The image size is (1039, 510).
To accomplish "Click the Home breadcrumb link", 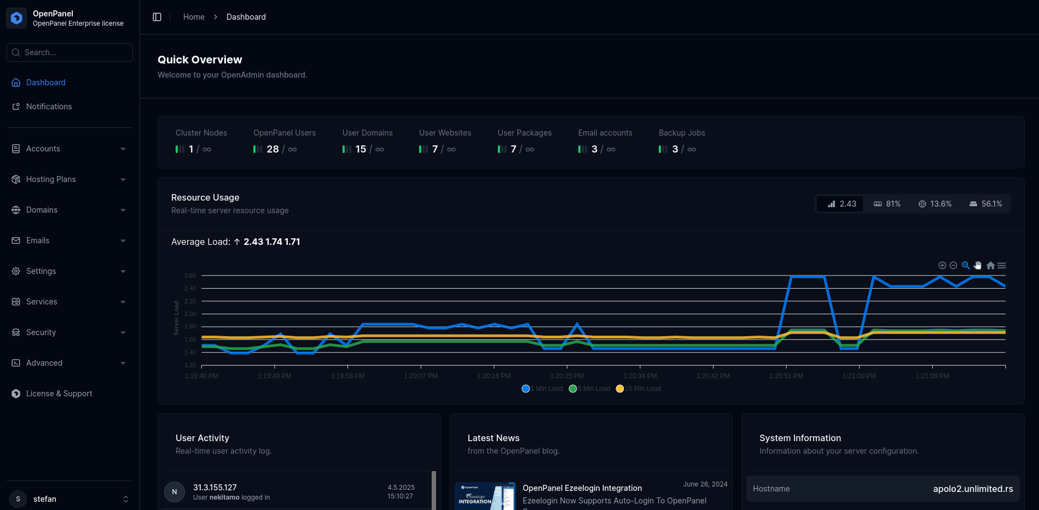I will tap(194, 17).
